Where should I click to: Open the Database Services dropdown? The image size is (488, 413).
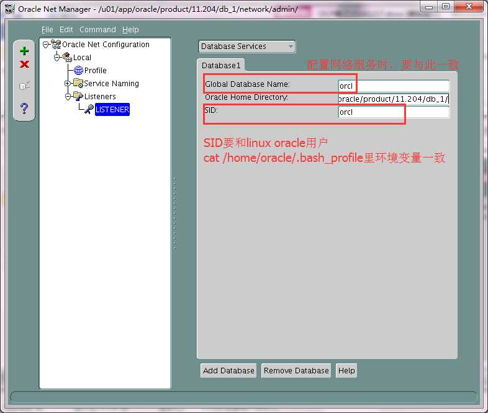247,47
